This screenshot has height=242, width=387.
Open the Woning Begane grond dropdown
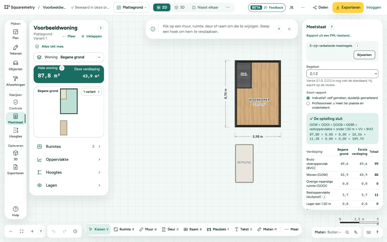69,57
